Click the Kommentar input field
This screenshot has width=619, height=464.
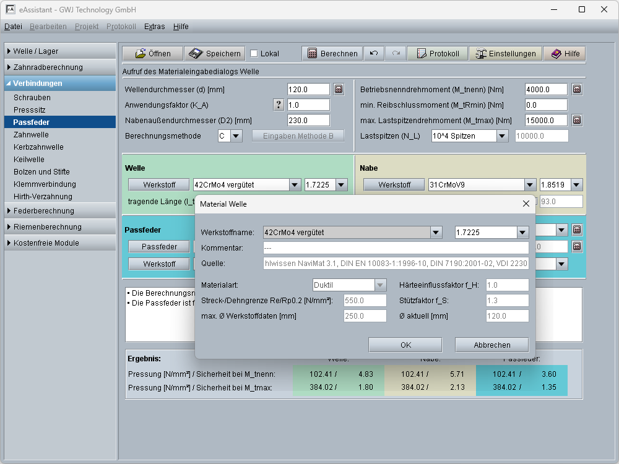(x=396, y=248)
